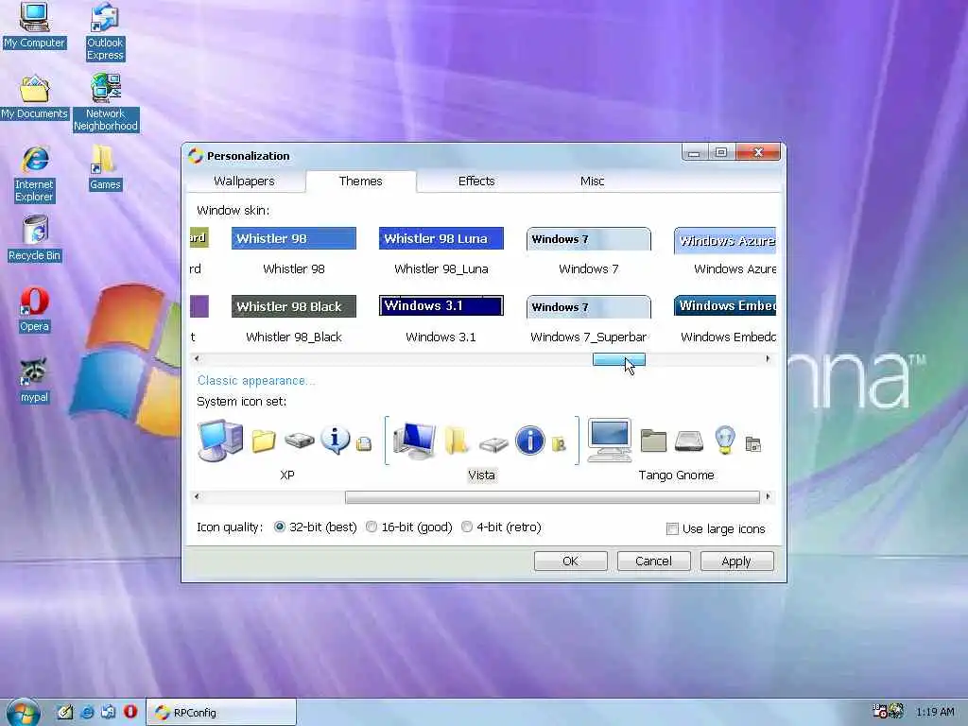Choose the Windows Azure skin

click(x=725, y=251)
